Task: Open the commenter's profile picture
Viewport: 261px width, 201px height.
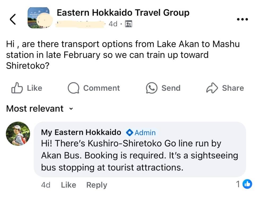Action: pos(18,134)
